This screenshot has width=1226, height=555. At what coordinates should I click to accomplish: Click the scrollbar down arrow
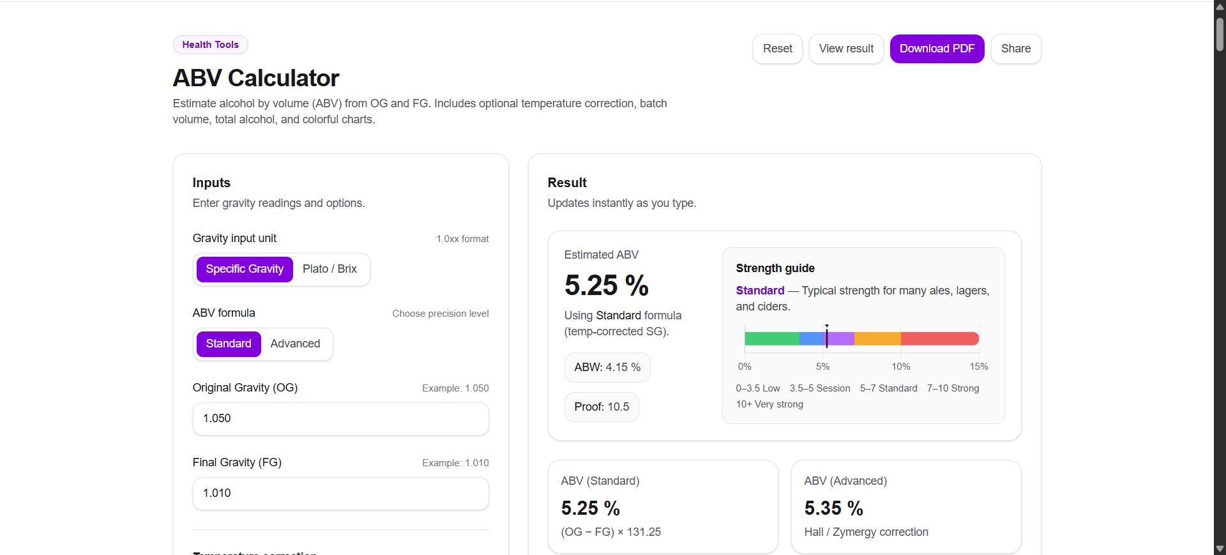(x=1220, y=549)
